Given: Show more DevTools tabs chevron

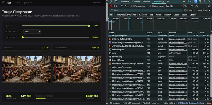Looking at the screenshot, I should (x=168, y=2).
